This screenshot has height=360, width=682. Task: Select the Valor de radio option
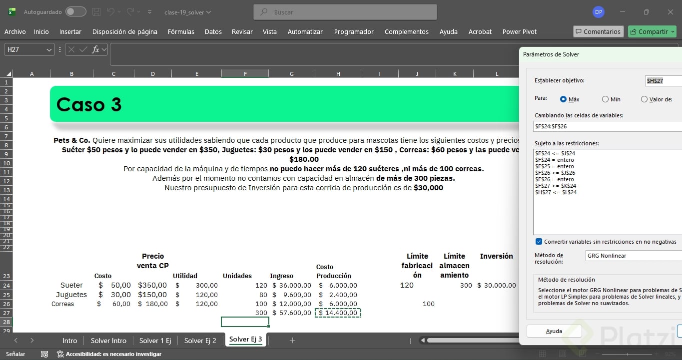coord(644,99)
